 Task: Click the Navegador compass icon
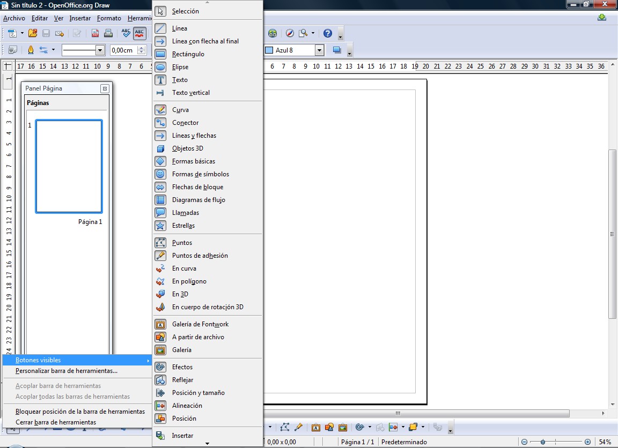290,33
